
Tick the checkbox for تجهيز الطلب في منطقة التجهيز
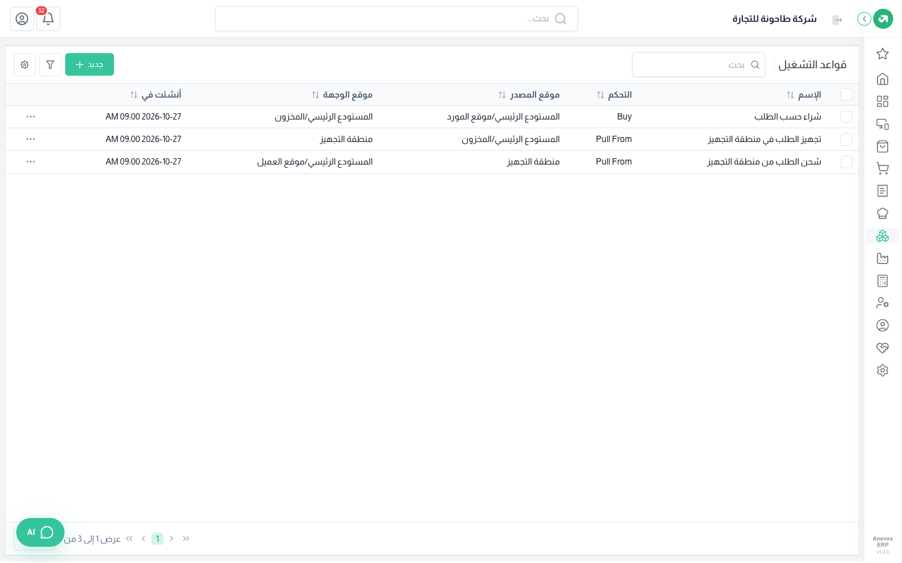846,139
